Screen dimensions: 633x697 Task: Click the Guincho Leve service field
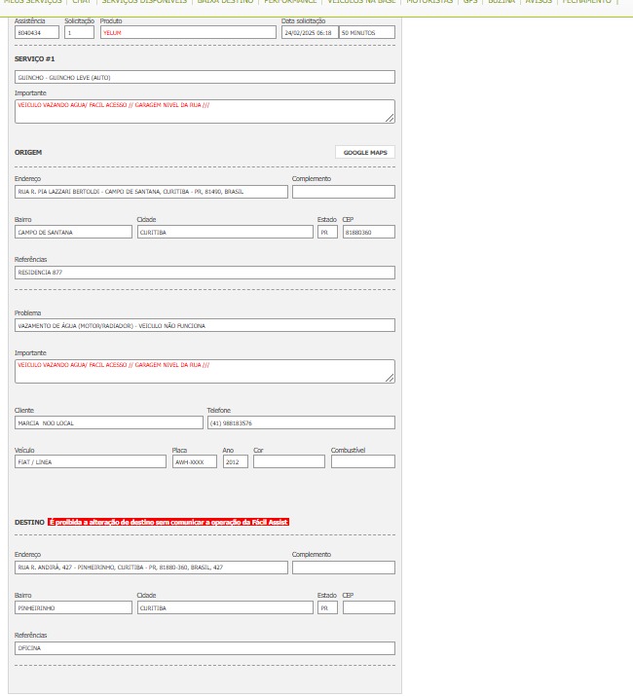point(205,77)
